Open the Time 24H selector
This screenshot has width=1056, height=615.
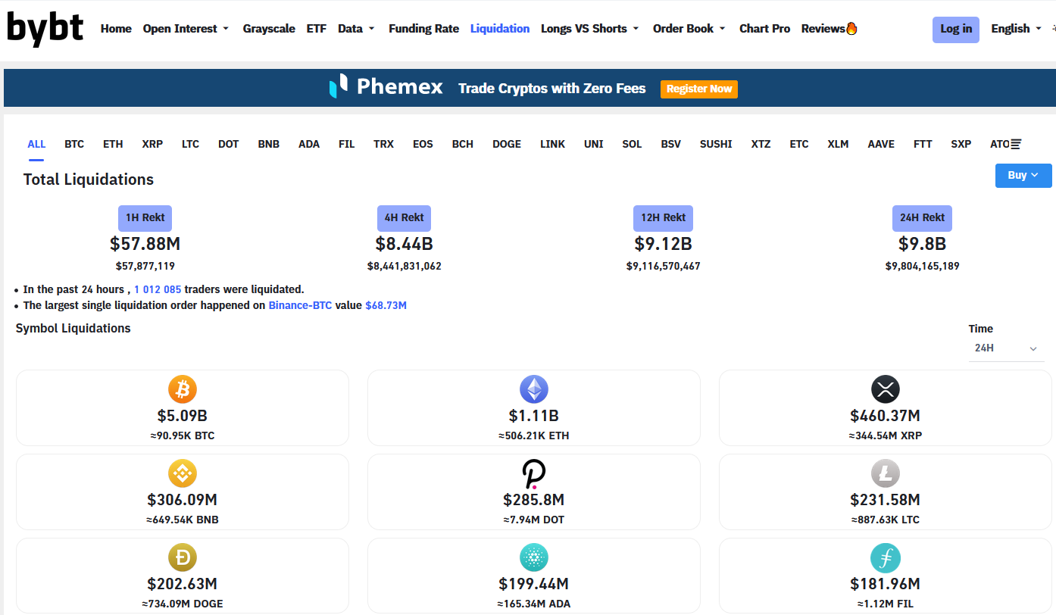pos(1006,348)
